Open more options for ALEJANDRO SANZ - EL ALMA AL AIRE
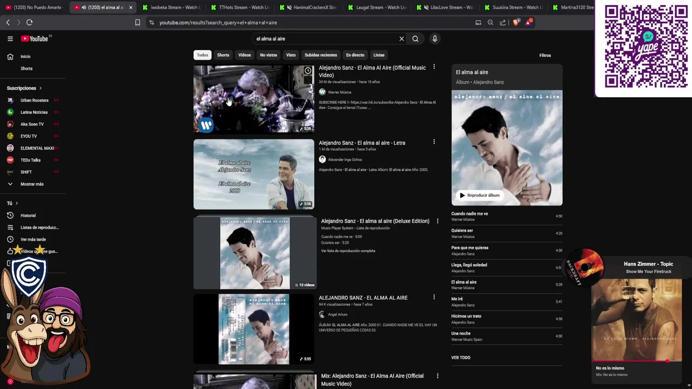Screen dimensions: 692x389 coord(434,297)
